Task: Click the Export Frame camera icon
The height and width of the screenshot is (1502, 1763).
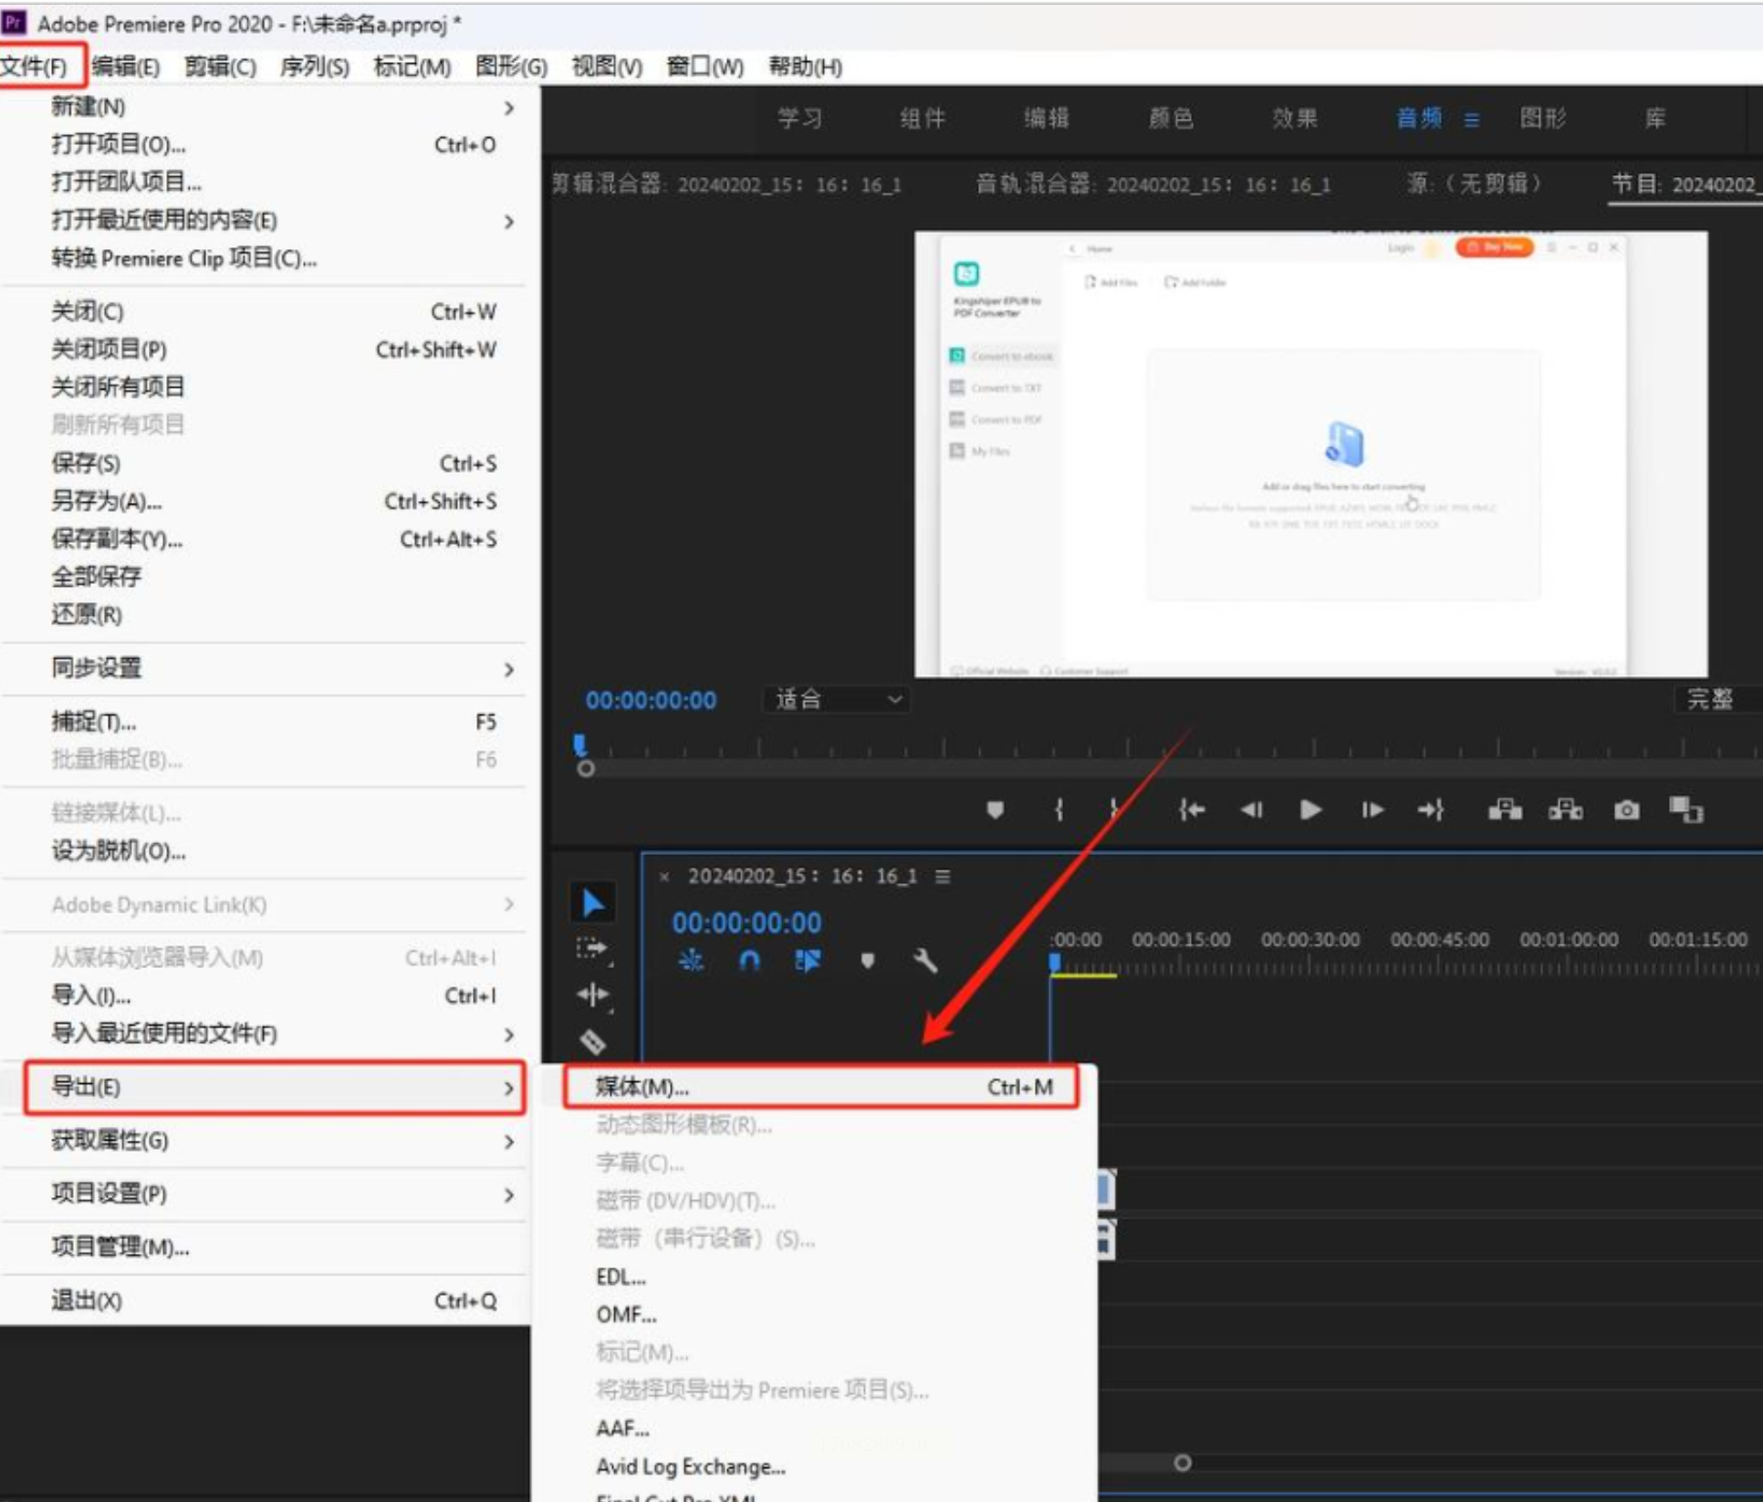Action: (1626, 809)
